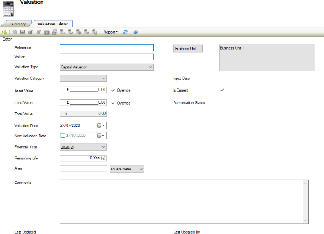324x234 pixels.
Task: Click in the Reference input field
Action: click(x=107, y=48)
